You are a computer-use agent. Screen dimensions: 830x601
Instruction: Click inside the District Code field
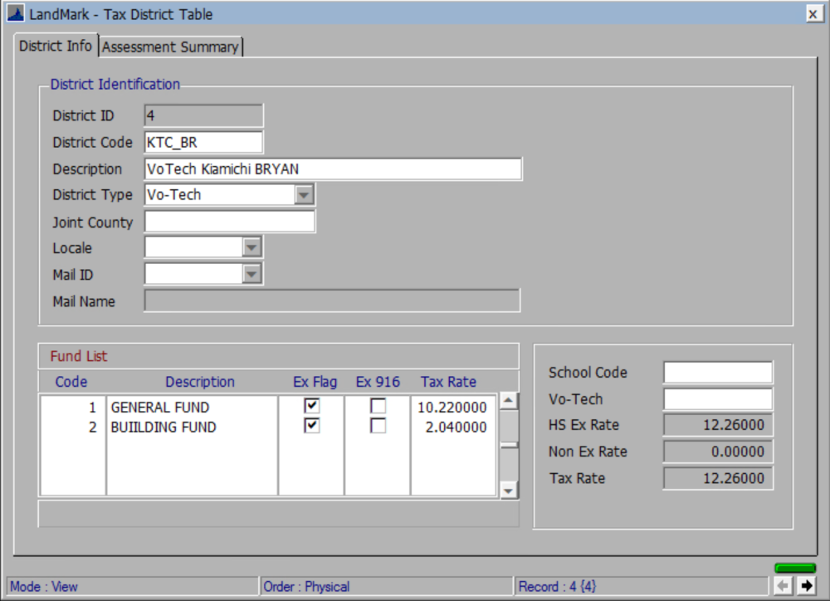tap(203, 142)
